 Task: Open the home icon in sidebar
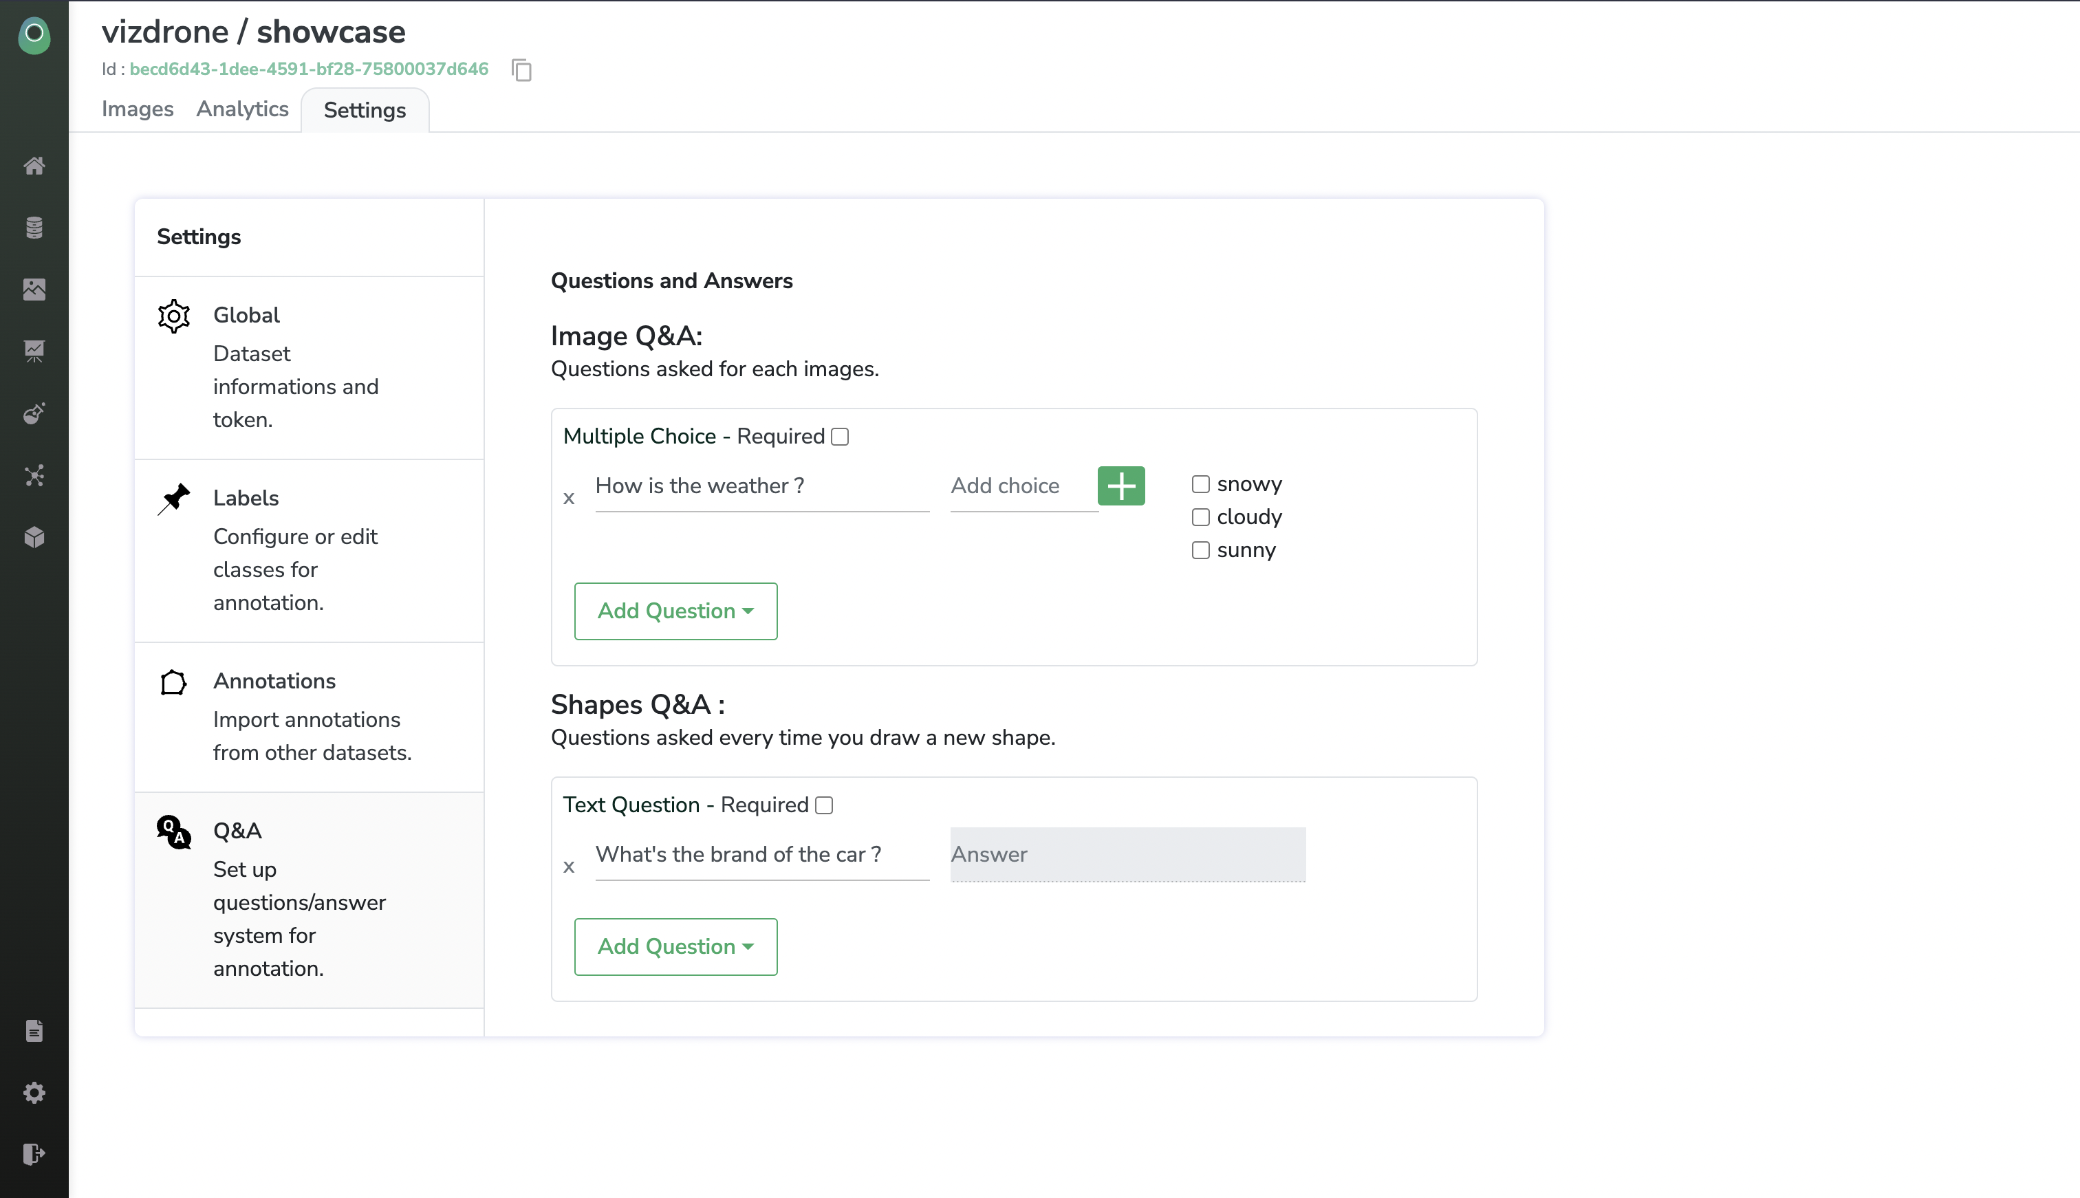tap(34, 165)
